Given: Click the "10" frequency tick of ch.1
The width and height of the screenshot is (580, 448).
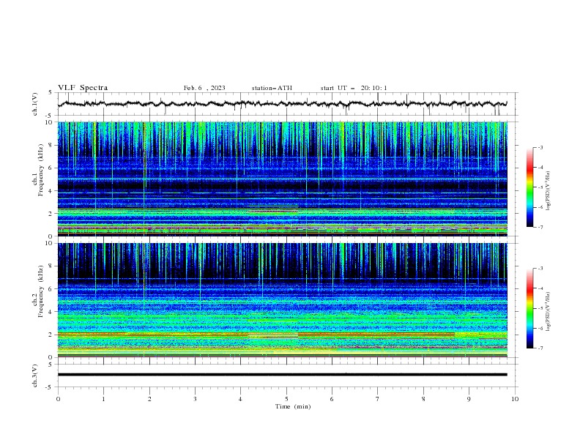Looking at the screenshot, I should pos(49,122).
